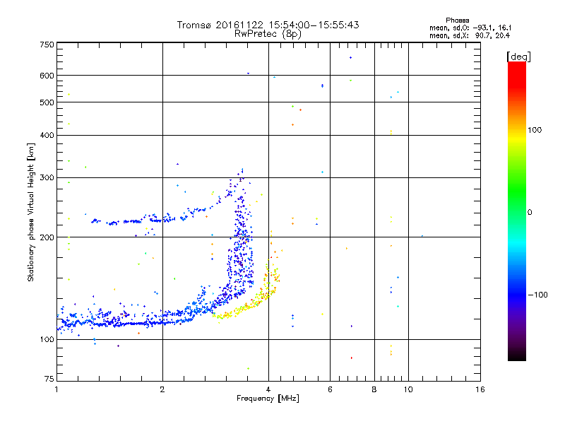Click the x-axis tick label '16'
565x424 pixels.
pyautogui.click(x=480, y=389)
